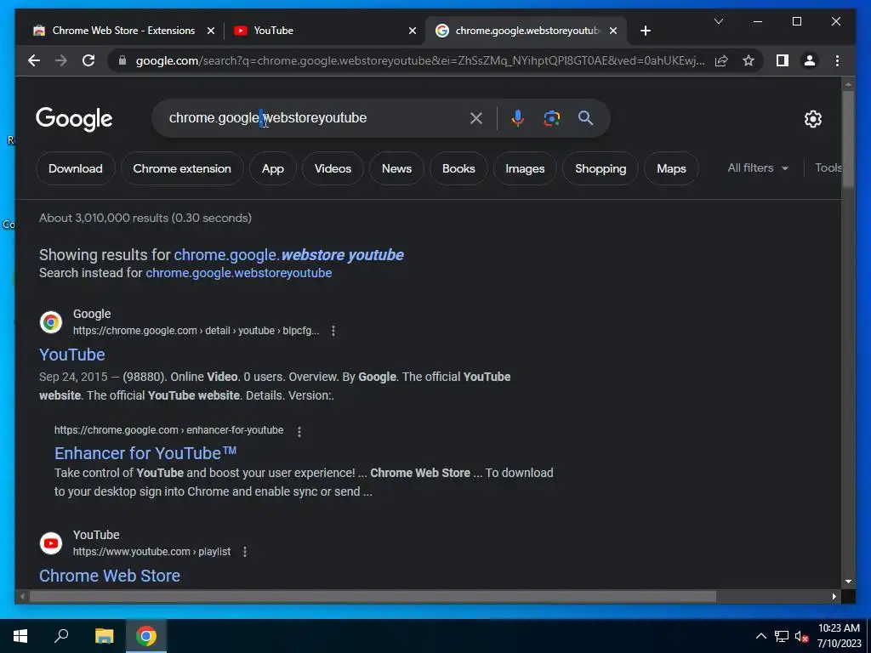Reload the current page
This screenshot has height=653, width=871.
[88, 60]
